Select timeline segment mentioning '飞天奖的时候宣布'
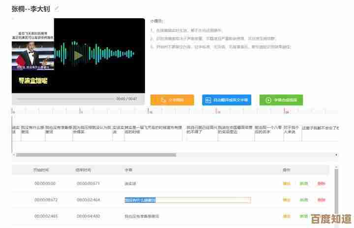The width and height of the screenshot is (354, 228). click(153, 133)
